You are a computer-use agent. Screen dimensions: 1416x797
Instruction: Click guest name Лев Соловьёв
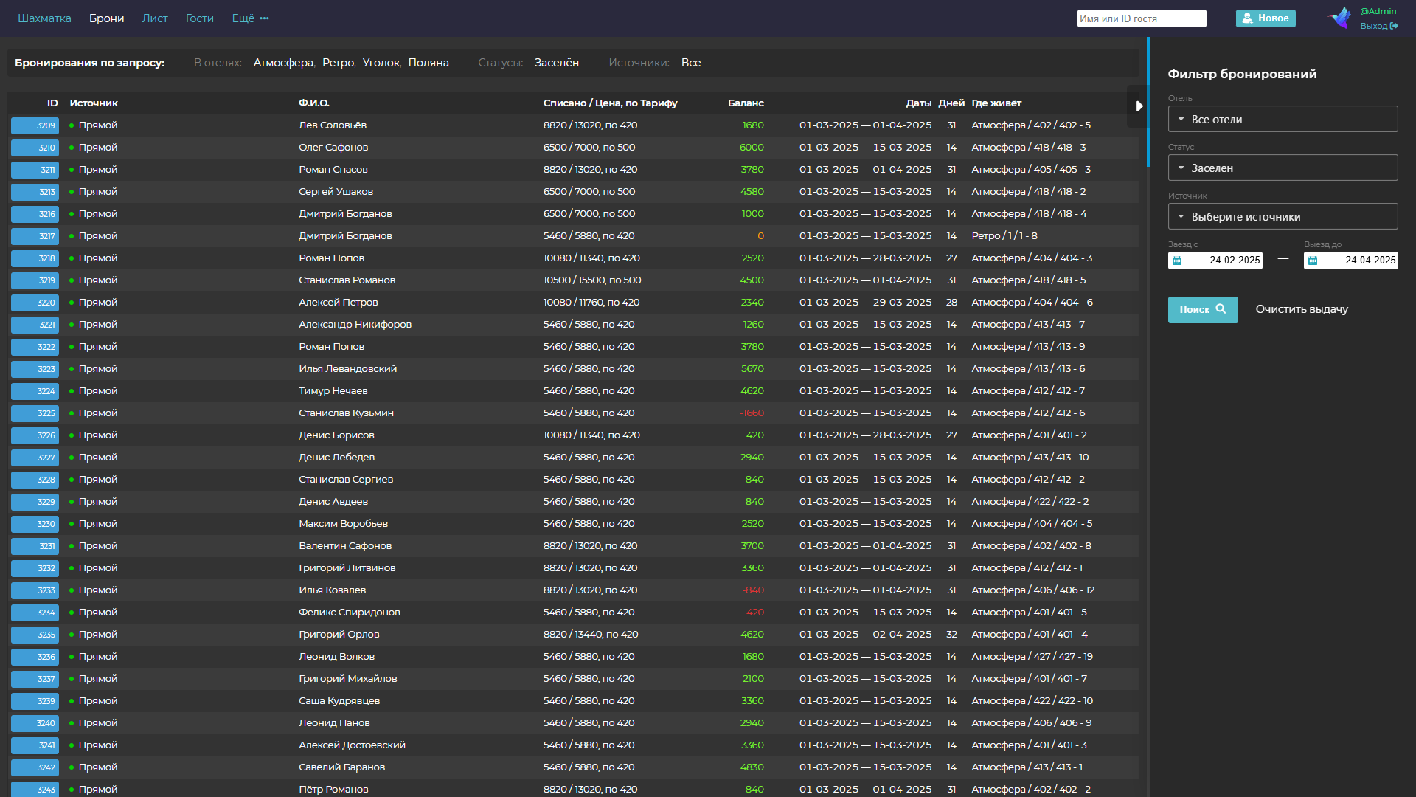pos(333,125)
